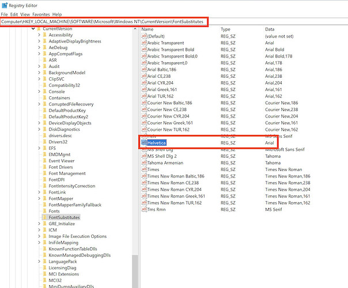Screen dimensions: 348x288
Task: Select the MCI Extensions key
Action: click(x=64, y=274)
